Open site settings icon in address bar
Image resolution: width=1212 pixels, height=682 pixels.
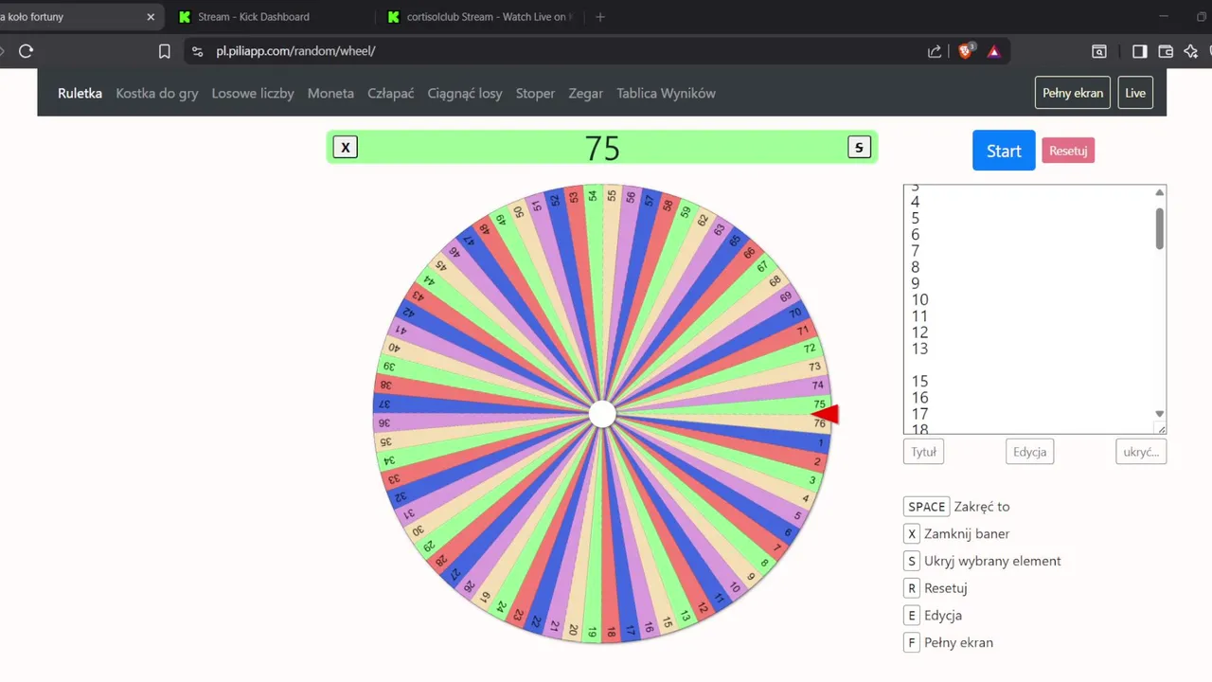[197, 51]
